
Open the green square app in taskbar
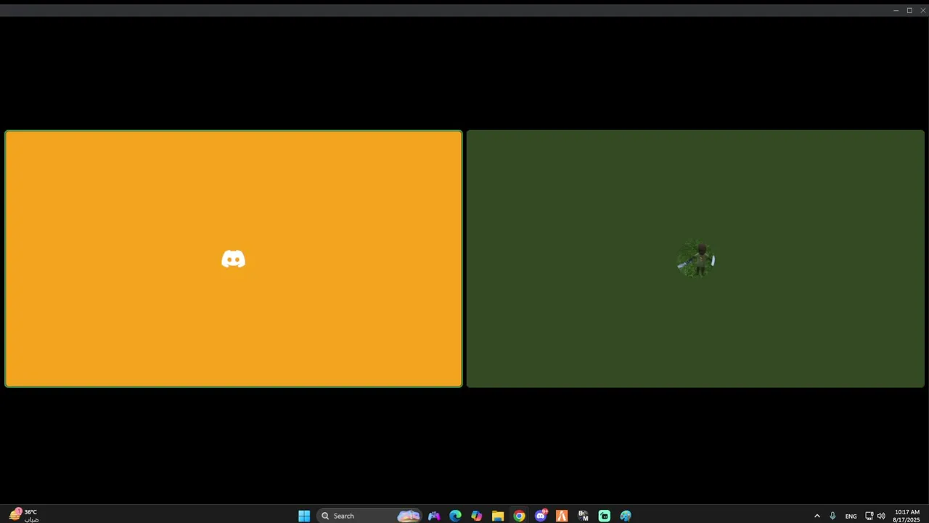[x=605, y=516]
